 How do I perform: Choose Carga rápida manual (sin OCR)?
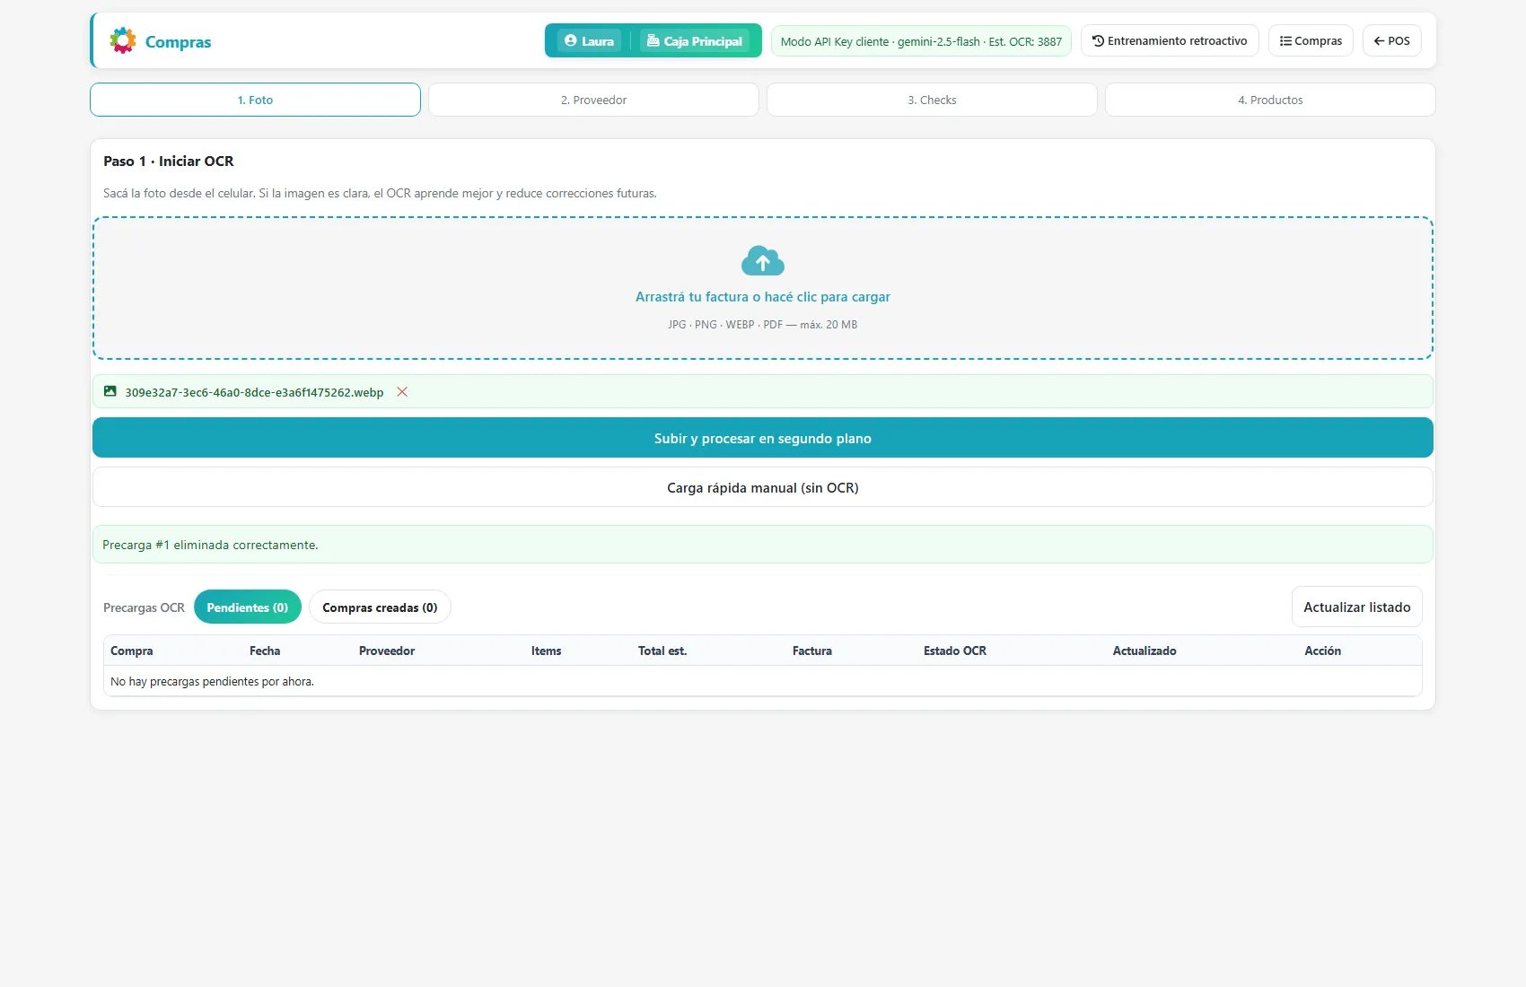pyautogui.click(x=763, y=487)
